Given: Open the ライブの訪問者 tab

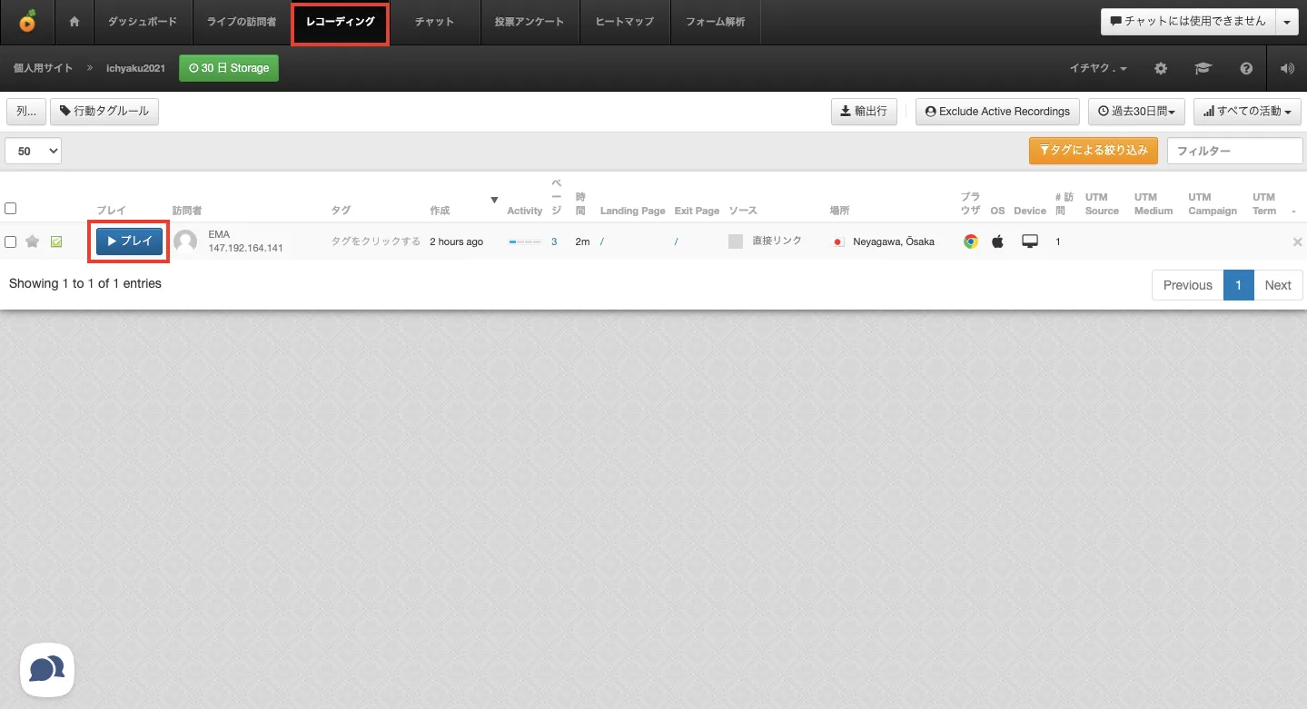Looking at the screenshot, I should [242, 22].
